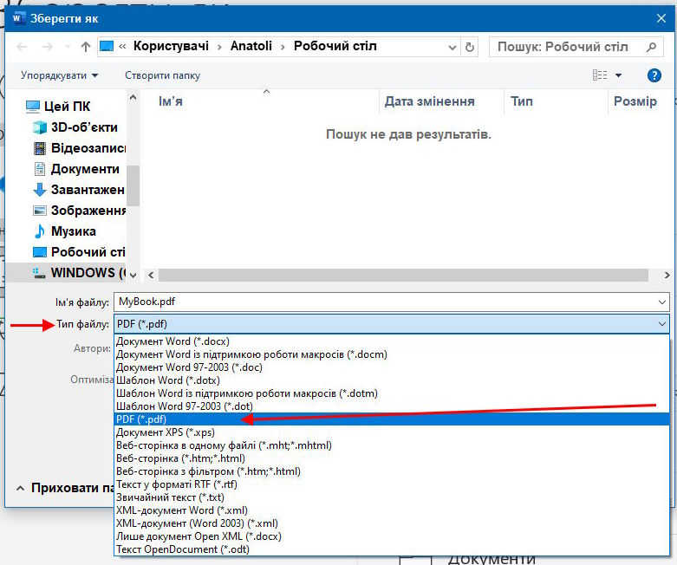Open the Упорядкувати dropdown menu

pos(59,75)
